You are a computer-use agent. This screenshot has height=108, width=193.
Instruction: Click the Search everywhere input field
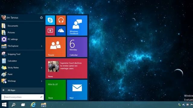pos(23,97)
